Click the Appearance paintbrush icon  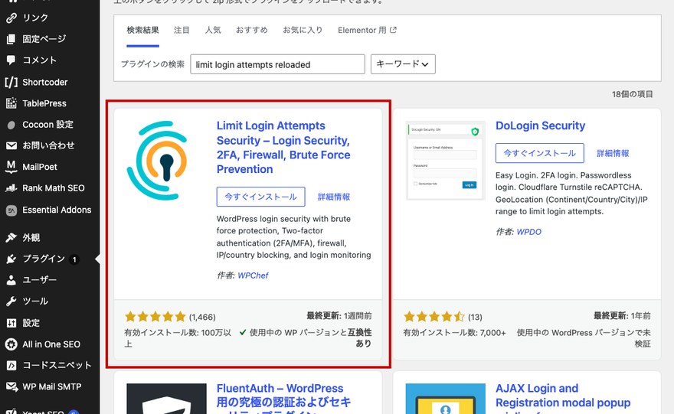[11, 237]
